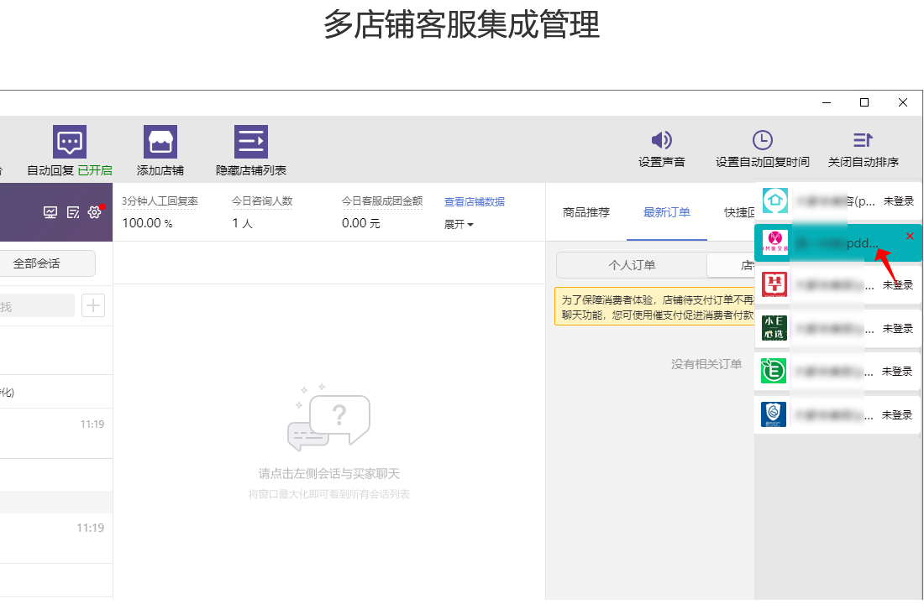Screen dimensions: 924x604
Task: Select the 个人订单 segment
Action: point(632,265)
